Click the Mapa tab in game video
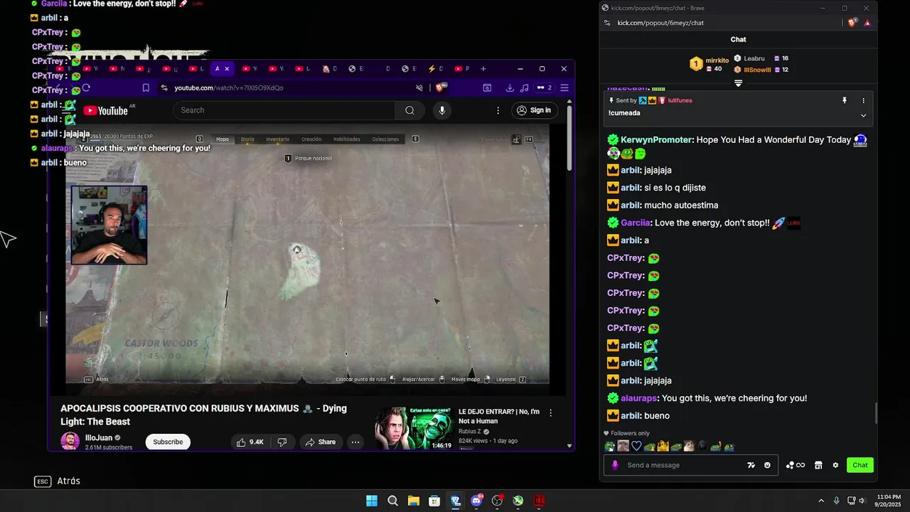 pos(223,139)
